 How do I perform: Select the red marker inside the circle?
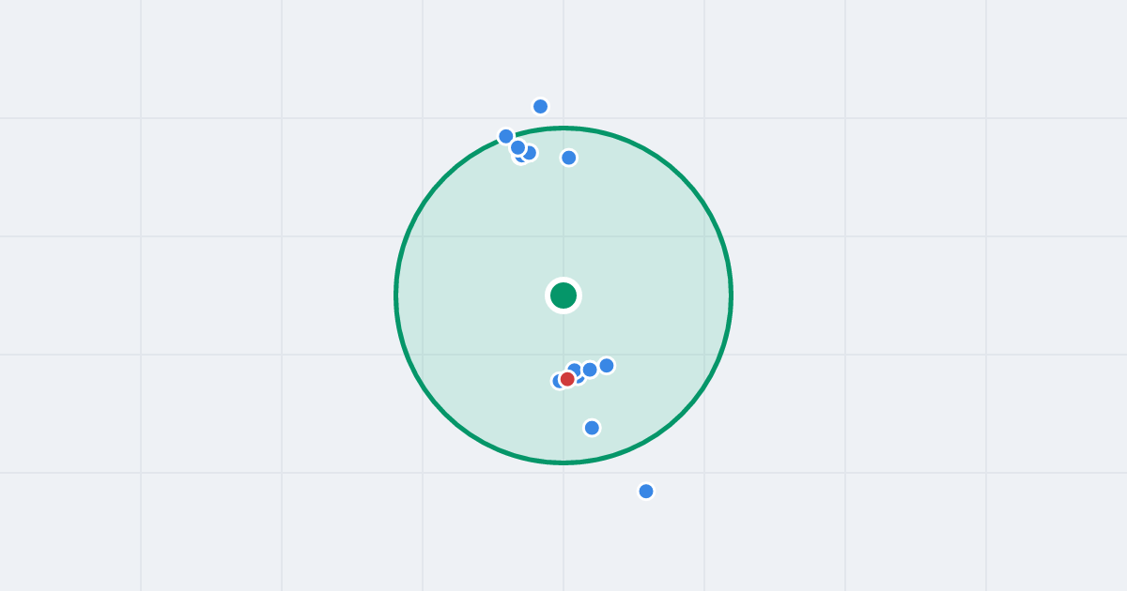pyautogui.click(x=567, y=379)
